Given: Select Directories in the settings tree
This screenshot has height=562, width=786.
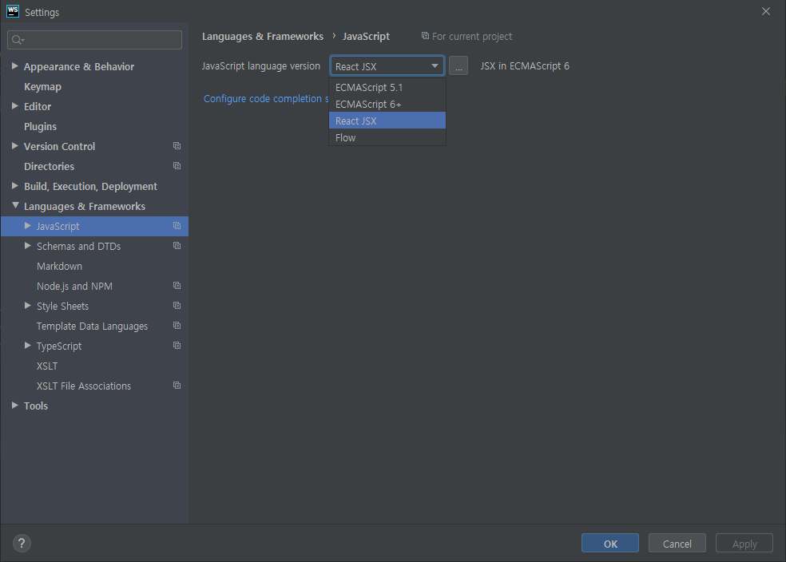Looking at the screenshot, I should 50,166.
